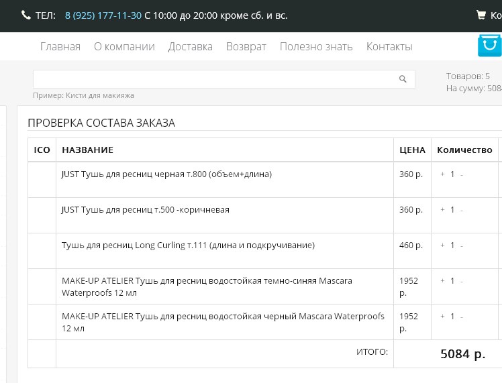Decrease quantity of темно-синяя Mascara Waterproofs
502x383 pixels.
coord(461,282)
